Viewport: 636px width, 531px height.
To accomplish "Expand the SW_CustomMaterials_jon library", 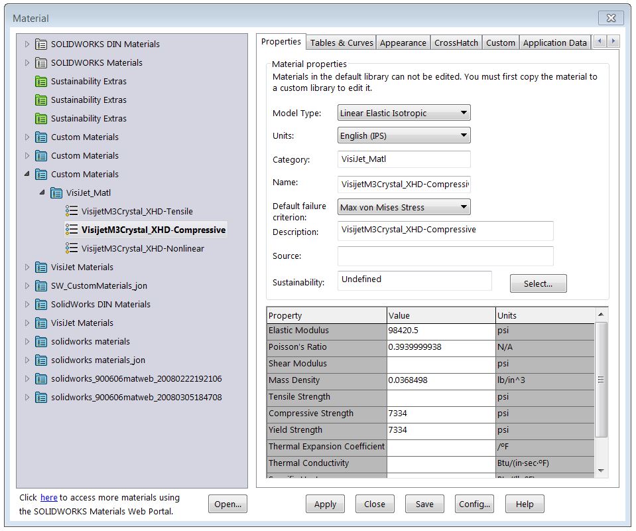I will tap(27, 286).
